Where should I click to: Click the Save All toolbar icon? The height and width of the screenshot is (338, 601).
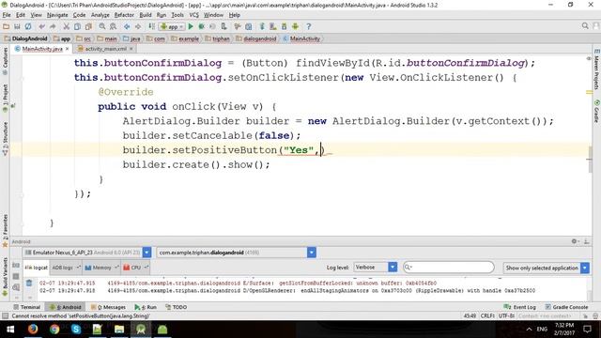(x=17, y=26)
